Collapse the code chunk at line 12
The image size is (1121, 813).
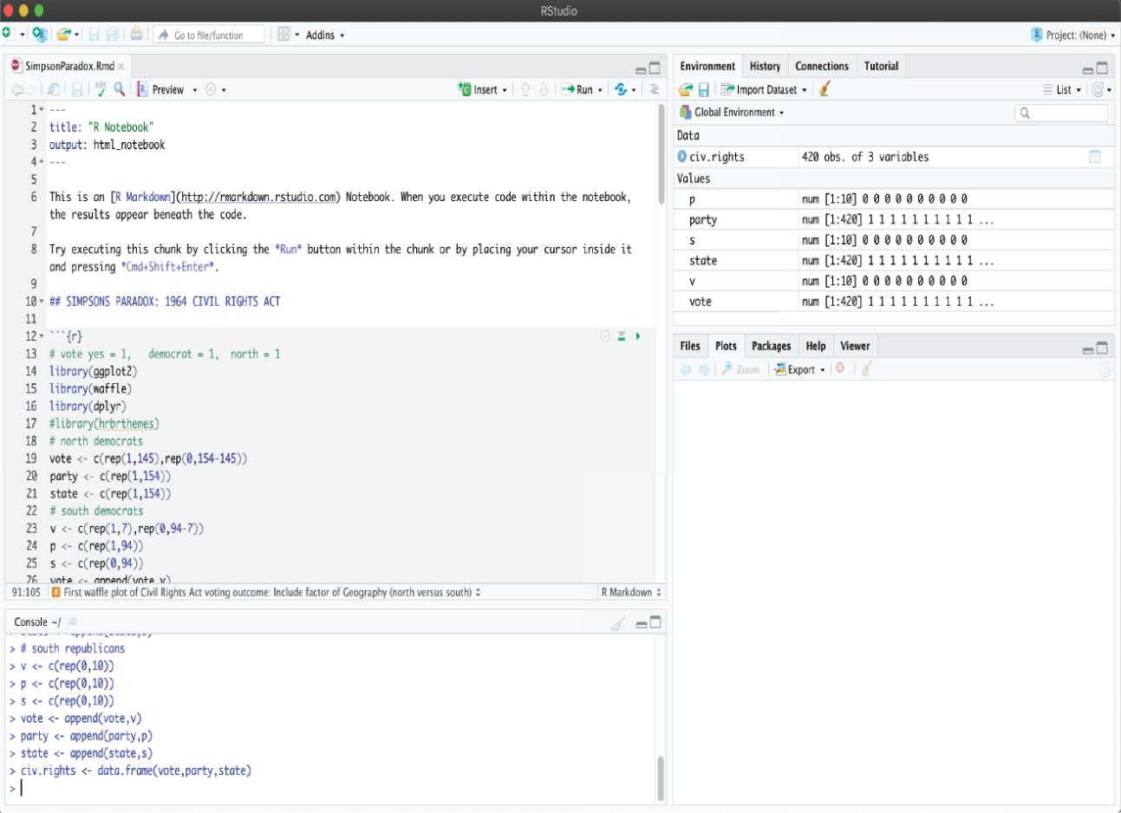pyautogui.click(x=42, y=336)
